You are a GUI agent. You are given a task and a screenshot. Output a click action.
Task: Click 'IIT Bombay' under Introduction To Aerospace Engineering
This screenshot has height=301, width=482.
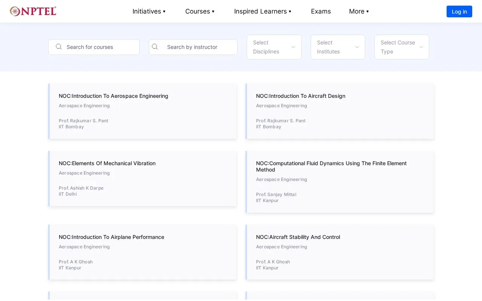click(71, 127)
